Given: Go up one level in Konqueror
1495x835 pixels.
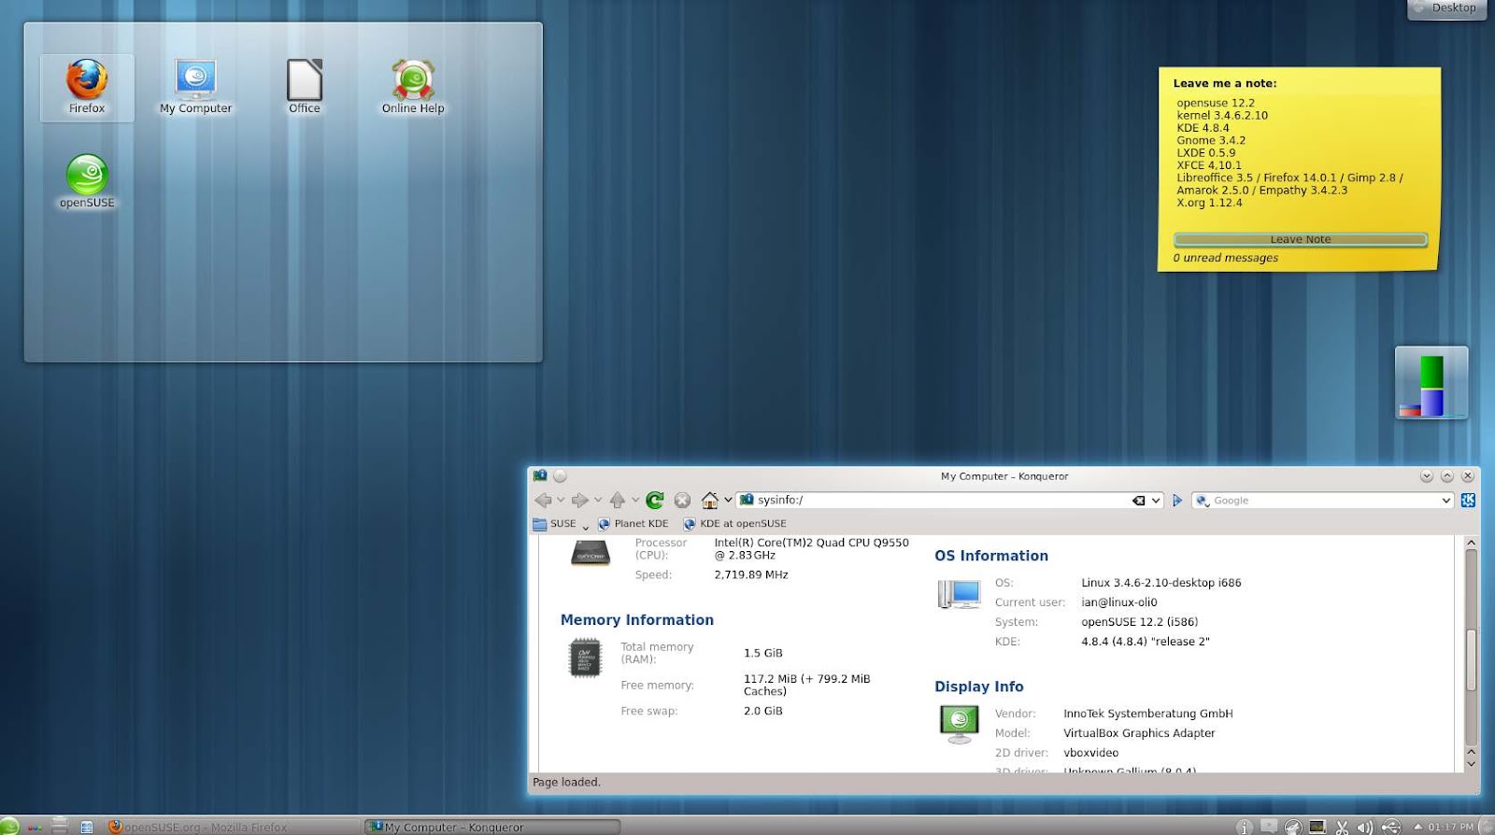Looking at the screenshot, I should pos(617,500).
